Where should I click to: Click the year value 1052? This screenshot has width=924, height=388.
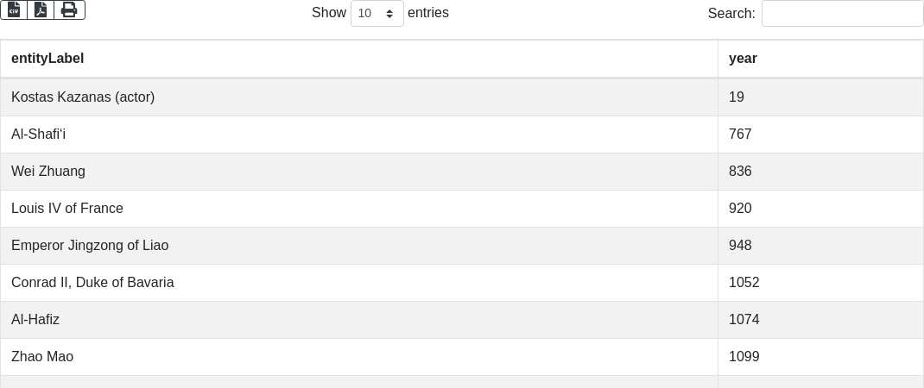point(744,283)
